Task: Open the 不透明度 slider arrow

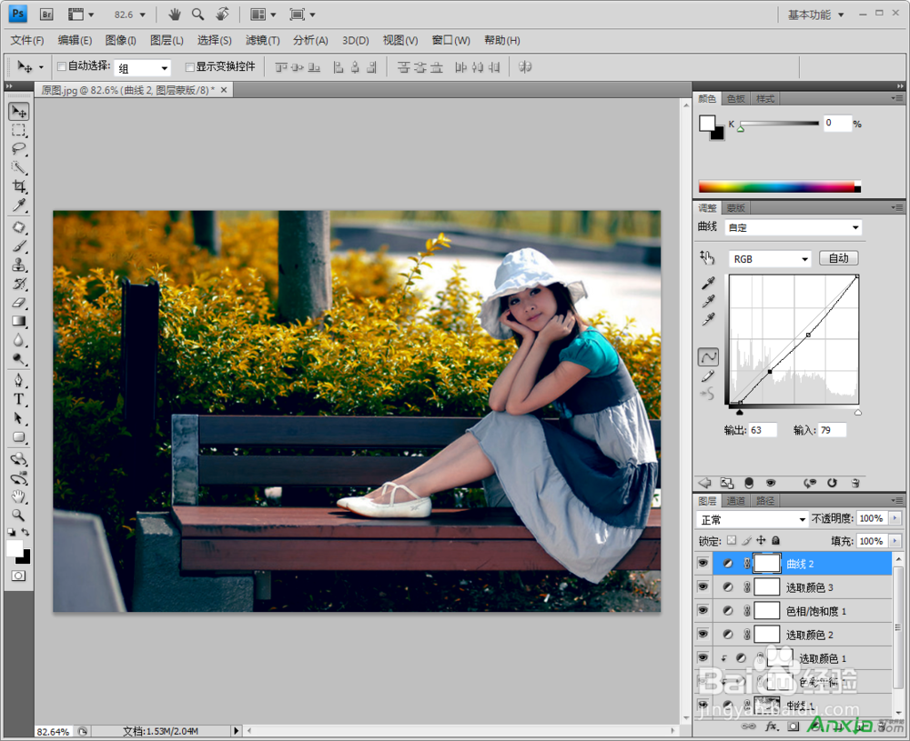Action: [895, 518]
